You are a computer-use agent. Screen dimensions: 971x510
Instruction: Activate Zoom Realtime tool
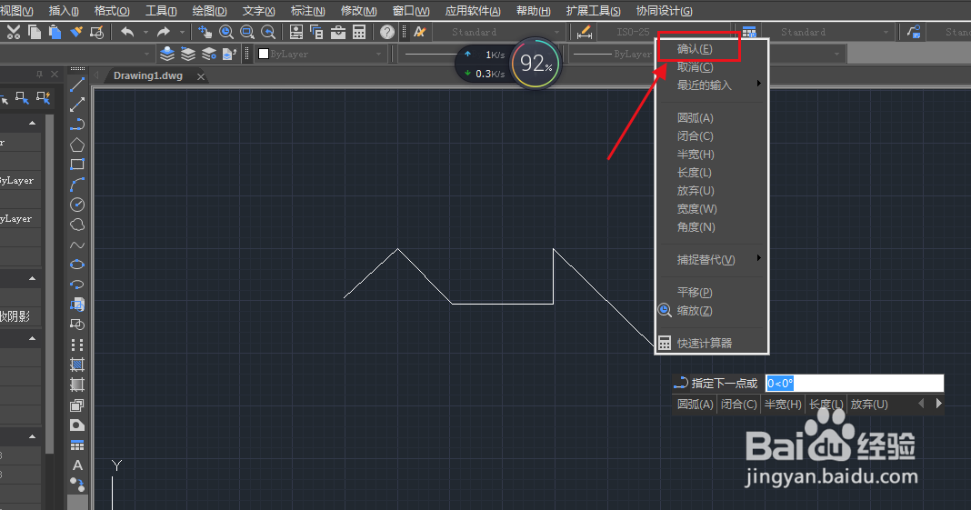pyautogui.click(x=226, y=32)
